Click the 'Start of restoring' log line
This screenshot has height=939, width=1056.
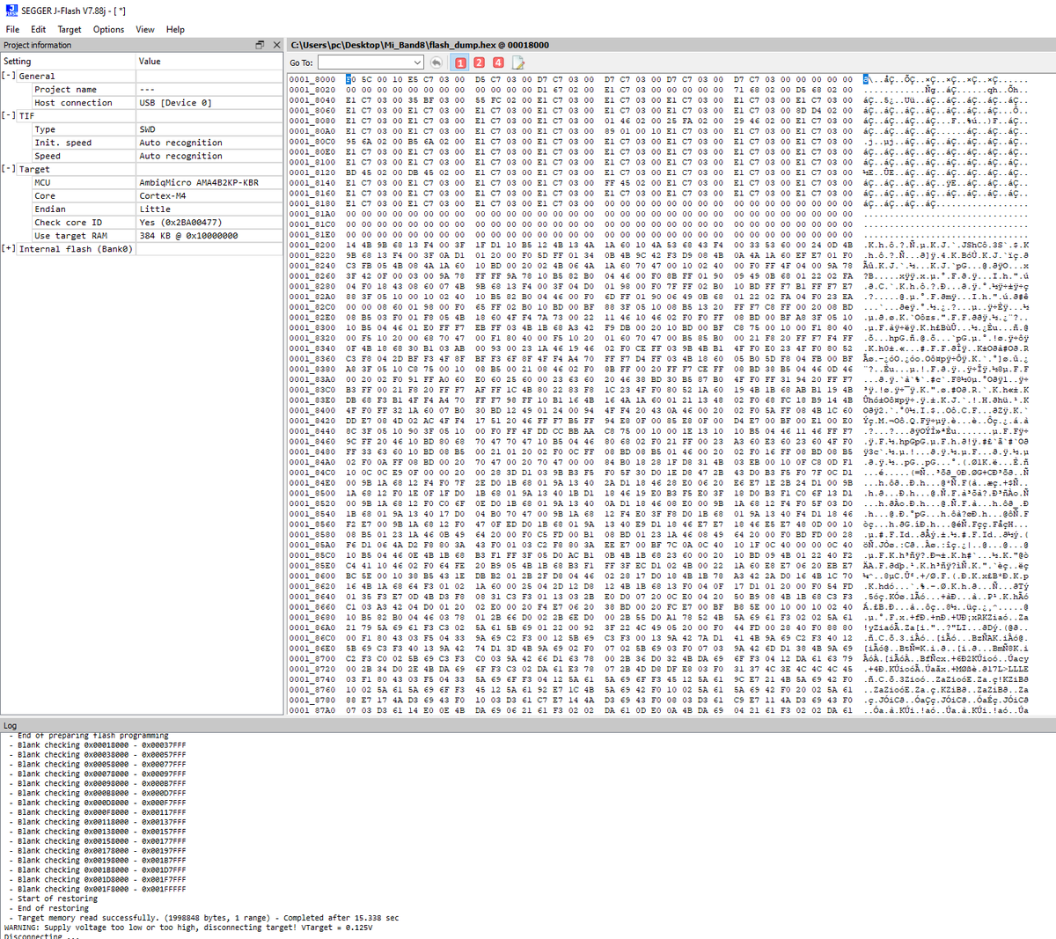tap(57, 899)
